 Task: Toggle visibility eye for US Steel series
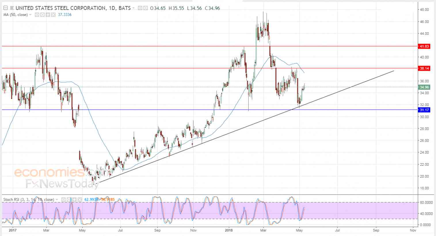click(140, 8)
